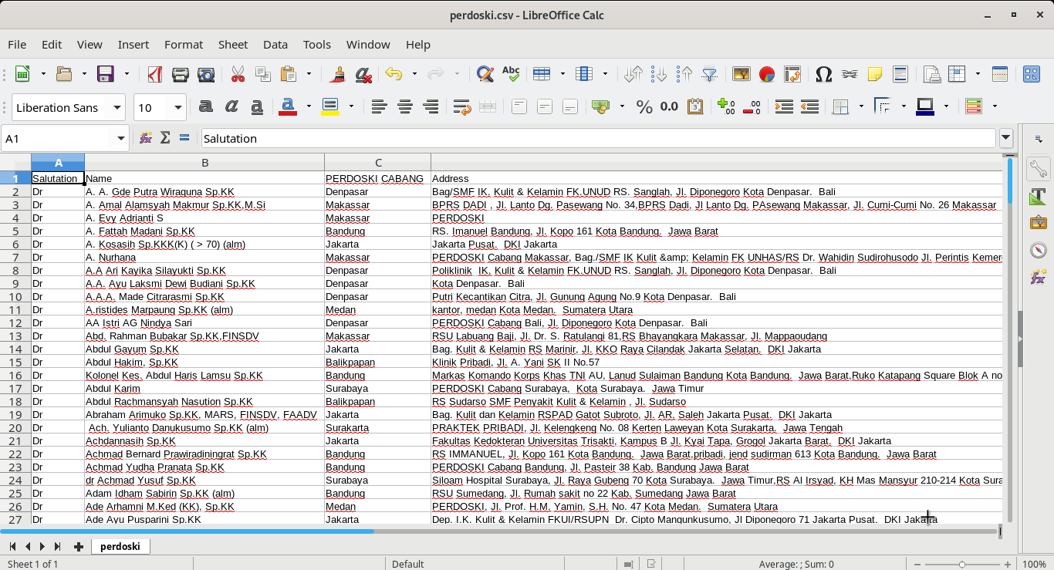Image resolution: width=1054 pixels, height=570 pixels.
Task: Open the Font Name dropdown
Action: pyautogui.click(x=117, y=107)
